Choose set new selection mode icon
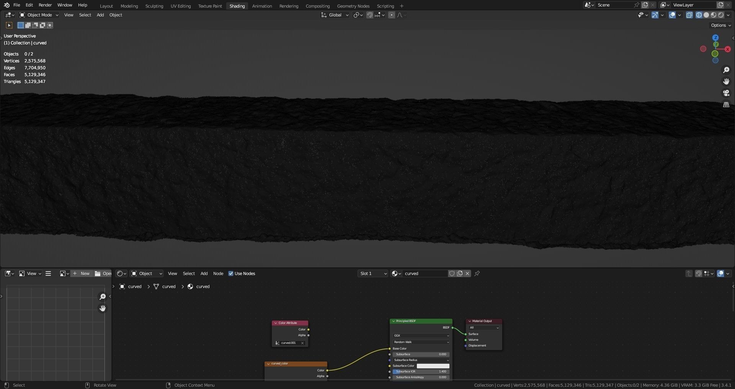Image resolution: width=735 pixels, height=389 pixels. tap(21, 25)
